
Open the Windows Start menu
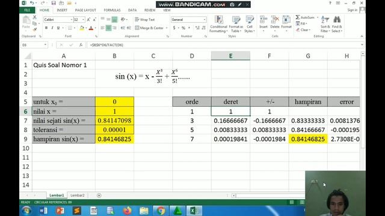(26, 211)
